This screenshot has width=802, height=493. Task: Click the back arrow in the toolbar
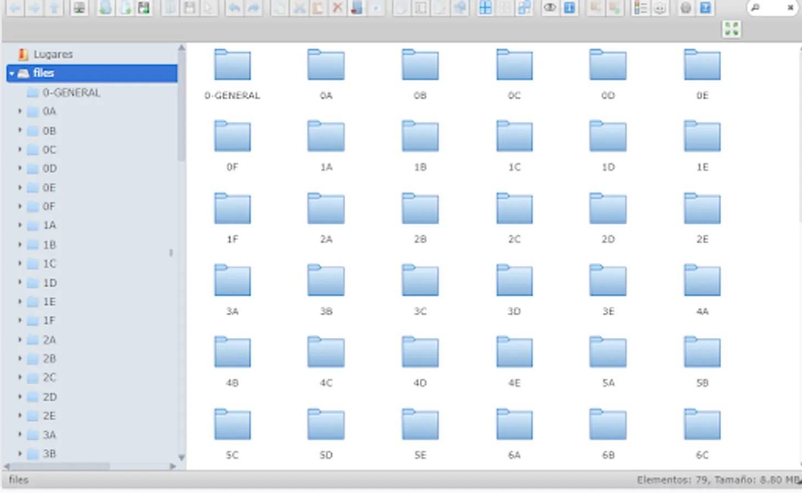(15, 8)
